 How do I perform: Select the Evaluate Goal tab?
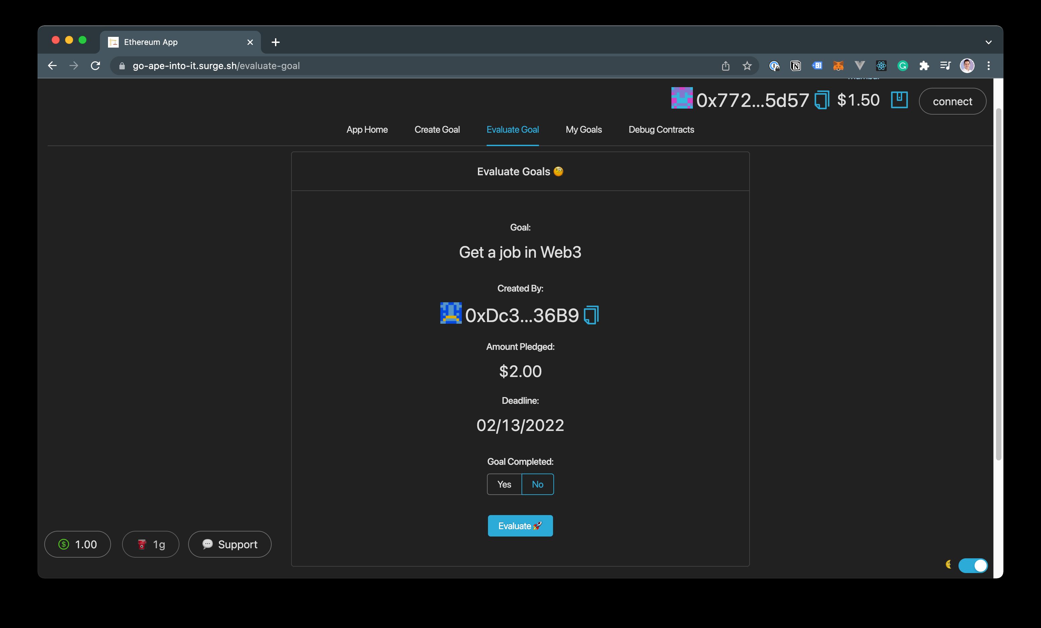512,130
